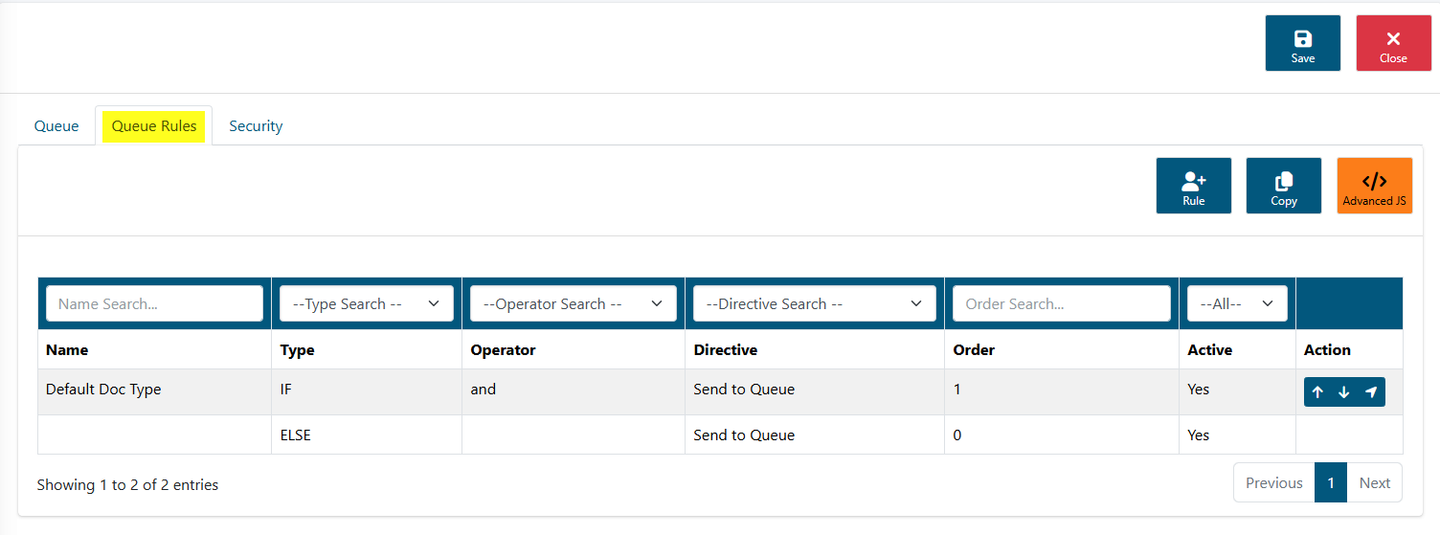Image resolution: width=1440 pixels, height=535 pixels.
Task: Go to Next page
Action: point(1374,482)
